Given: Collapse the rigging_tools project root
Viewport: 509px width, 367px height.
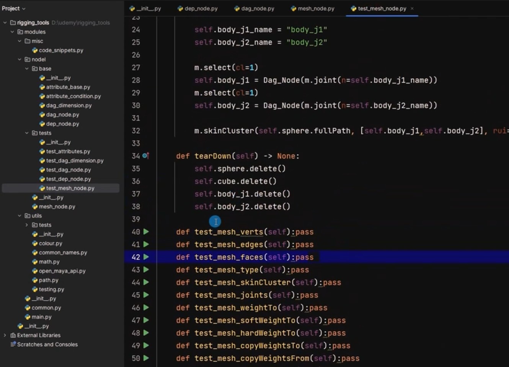Looking at the screenshot, I should (5, 23).
